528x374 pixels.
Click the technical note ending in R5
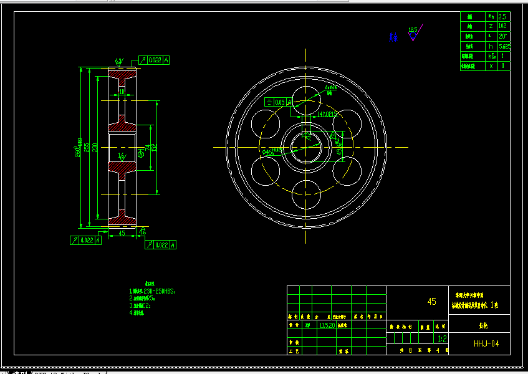pos(142,298)
